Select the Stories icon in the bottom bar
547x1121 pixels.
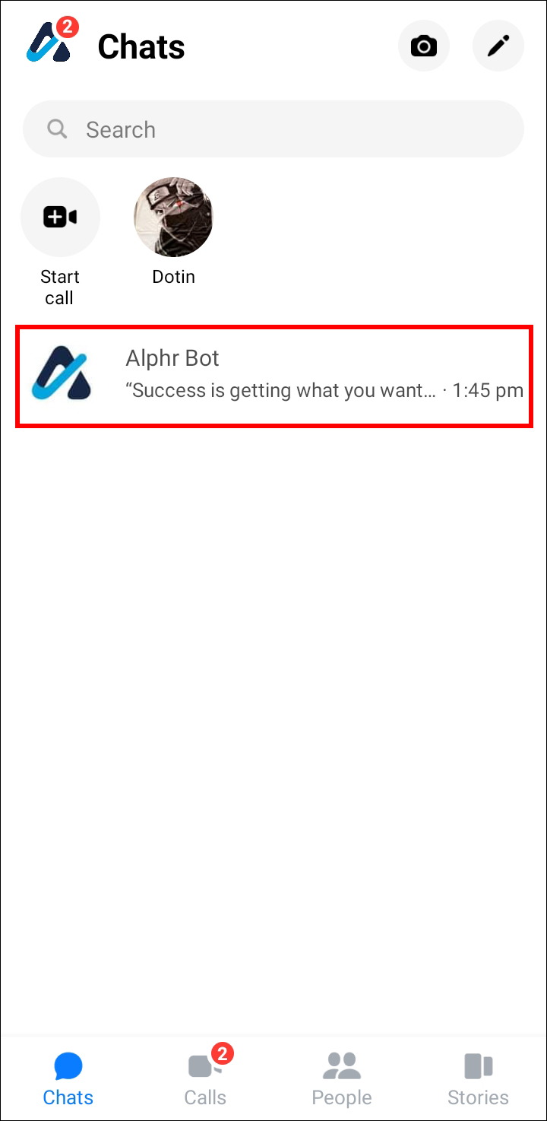(478, 1066)
